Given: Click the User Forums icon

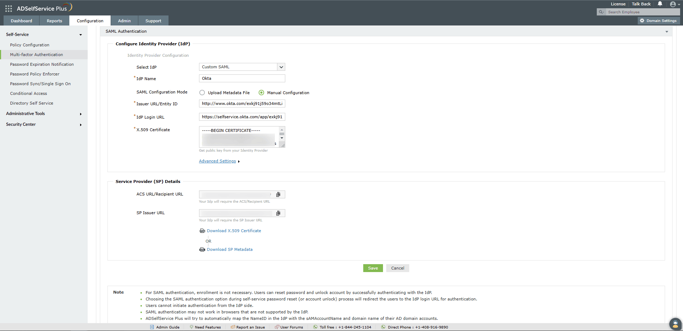Looking at the screenshot, I should 277,327.
